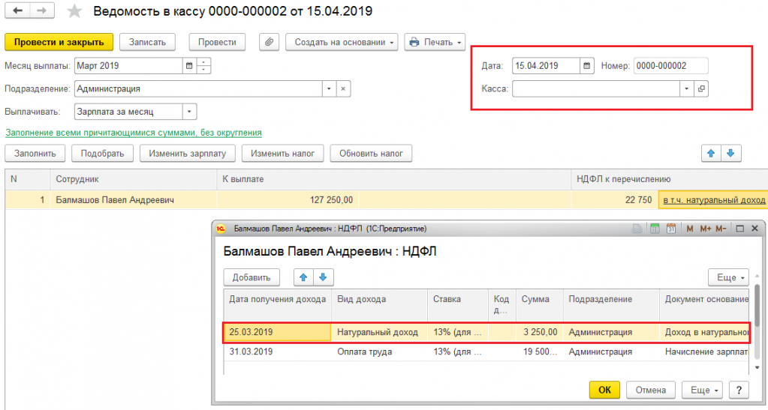Increment the Месяц выплаты stepper
This screenshot has height=410, width=768.
(x=204, y=62)
